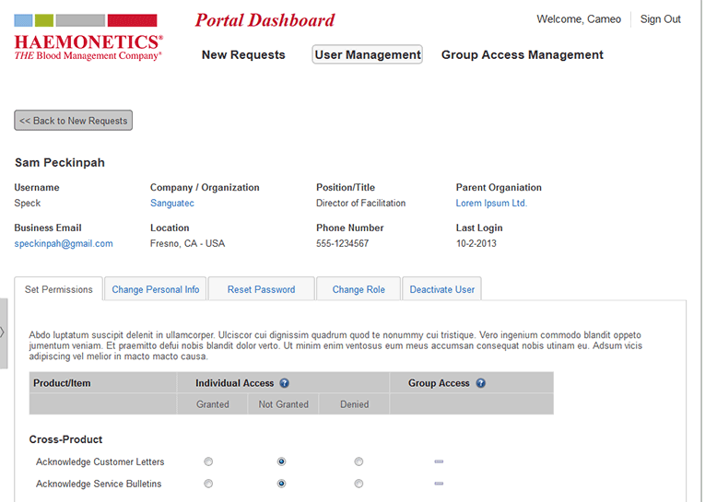Click the speckinpah@gmail.com email link
Image resolution: width=717 pixels, height=502 pixels.
64,243
